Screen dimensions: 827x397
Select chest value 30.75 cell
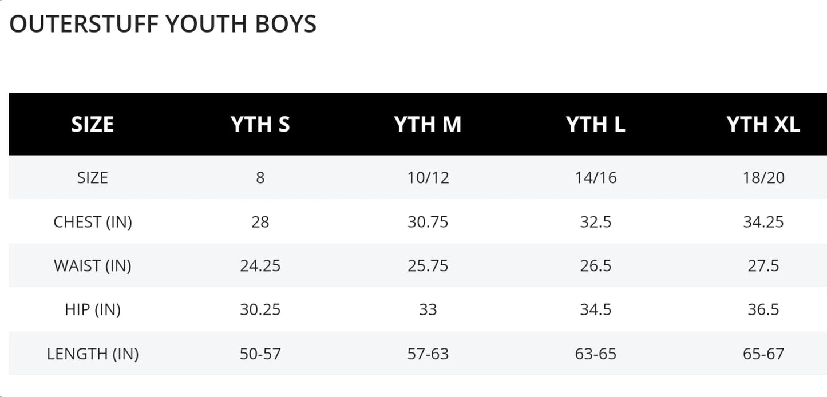pyautogui.click(x=428, y=222)
